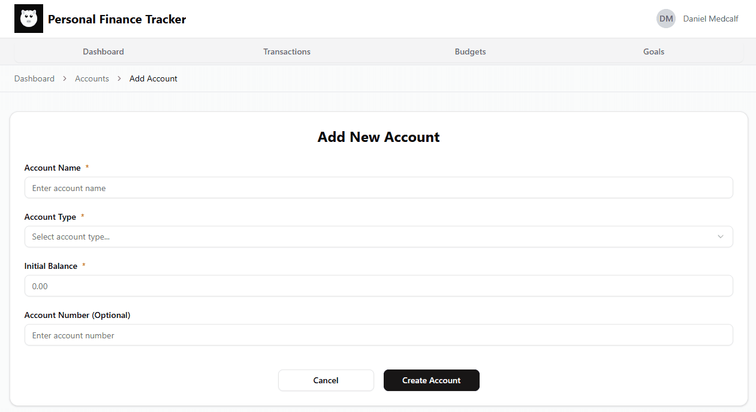Click the Add Account breadcrumb item
This screenshot has height=412, width=756.
point(153,78)
